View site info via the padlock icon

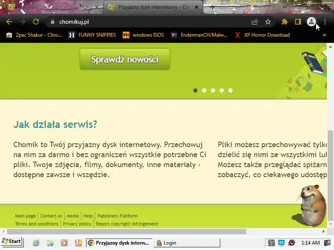coord(53,22)
